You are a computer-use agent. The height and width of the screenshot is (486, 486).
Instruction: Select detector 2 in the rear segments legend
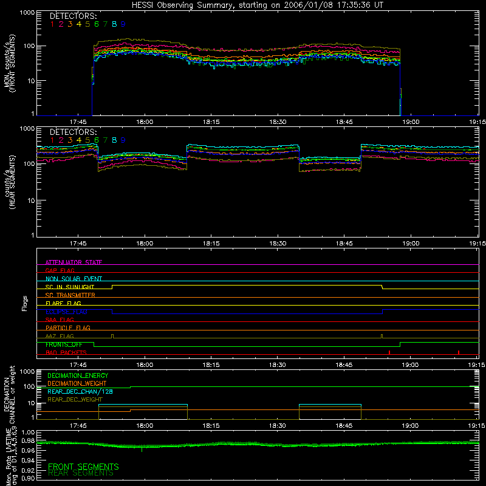pos(61,140)
